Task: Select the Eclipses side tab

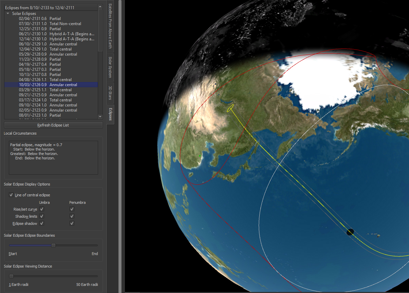Action: 110,114
